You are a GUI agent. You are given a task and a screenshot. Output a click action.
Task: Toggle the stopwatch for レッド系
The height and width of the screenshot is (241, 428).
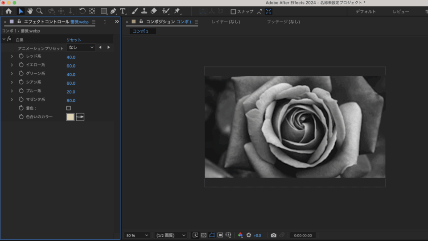point(21,56)
